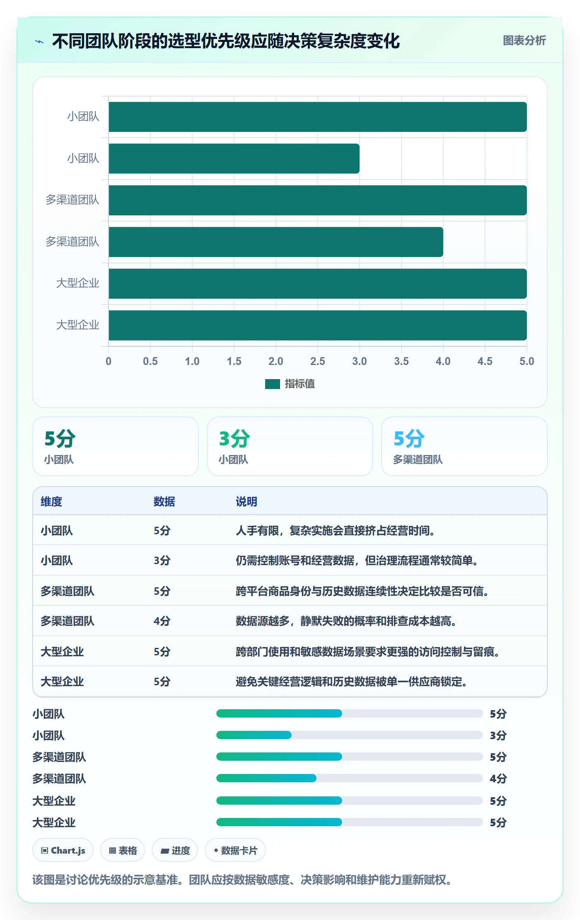Select the cell 数据源越多，静默失败的概率和排查成本越高。
The image size is (580, 920).
coord(346,621)
